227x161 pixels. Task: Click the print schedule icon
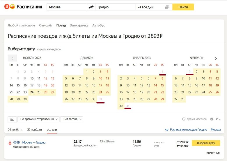(212, 119)
